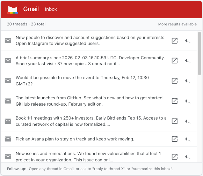This screenshot has width=203, height=176.
Task: Select 'Pick an Asana plan' email text
Action: pyautogui.click(x=75, y=139)
